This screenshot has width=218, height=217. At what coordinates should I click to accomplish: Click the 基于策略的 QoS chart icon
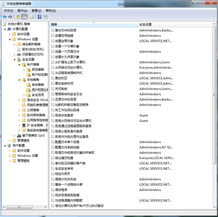tap(19, 135)
